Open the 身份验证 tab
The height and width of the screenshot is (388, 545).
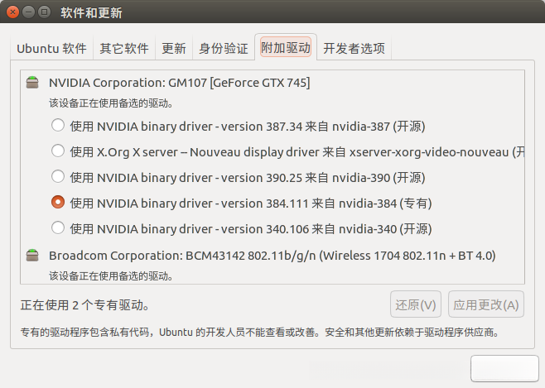pyautogui.click(x=224, y=48)
